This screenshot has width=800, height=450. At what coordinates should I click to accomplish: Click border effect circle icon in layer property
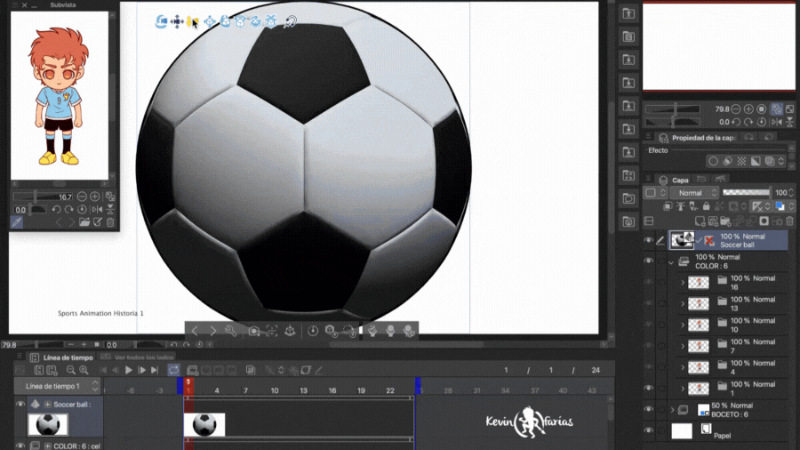(713, 161)
